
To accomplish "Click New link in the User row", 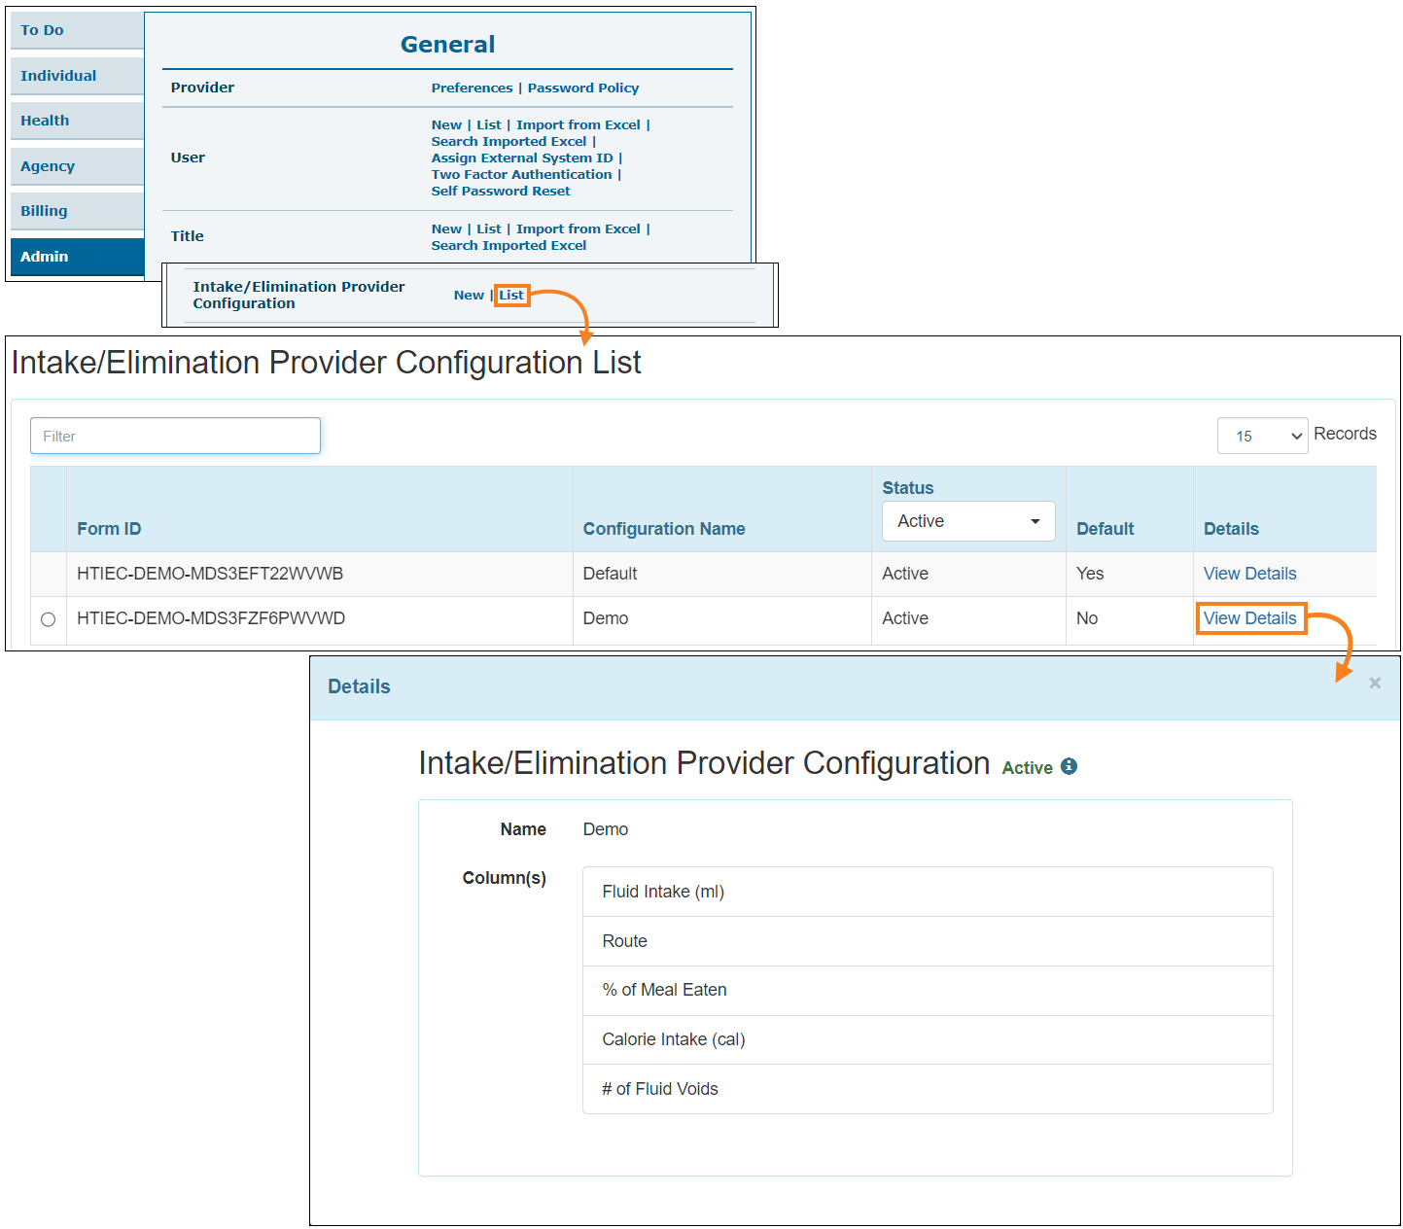I will coord(446,124).
